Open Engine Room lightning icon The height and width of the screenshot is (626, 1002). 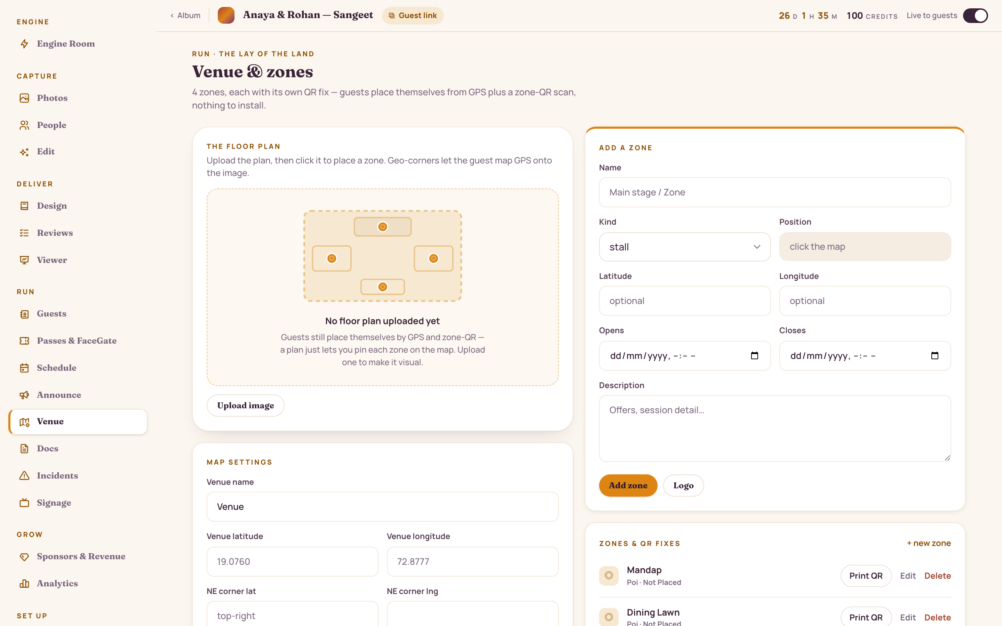[x=24, y=43]
